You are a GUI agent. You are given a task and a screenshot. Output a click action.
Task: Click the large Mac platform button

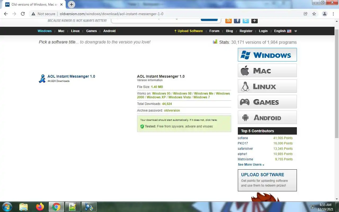[267, 70]
